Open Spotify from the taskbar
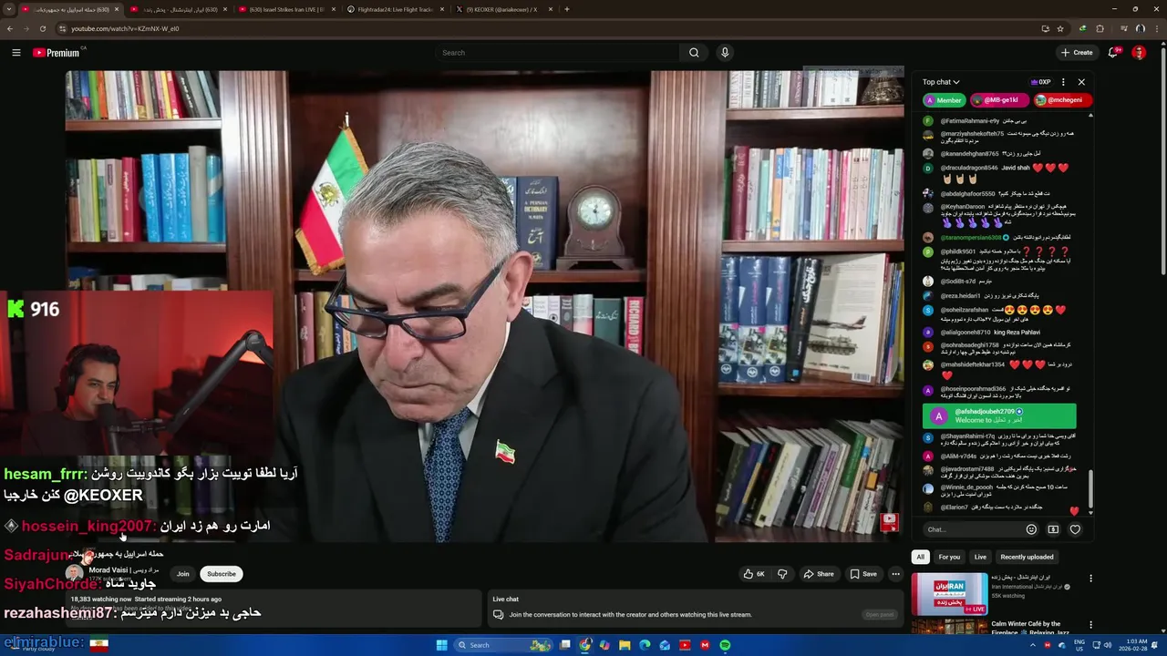The height and width of the screenshot is (656, 1167). (x=725, y=645)
